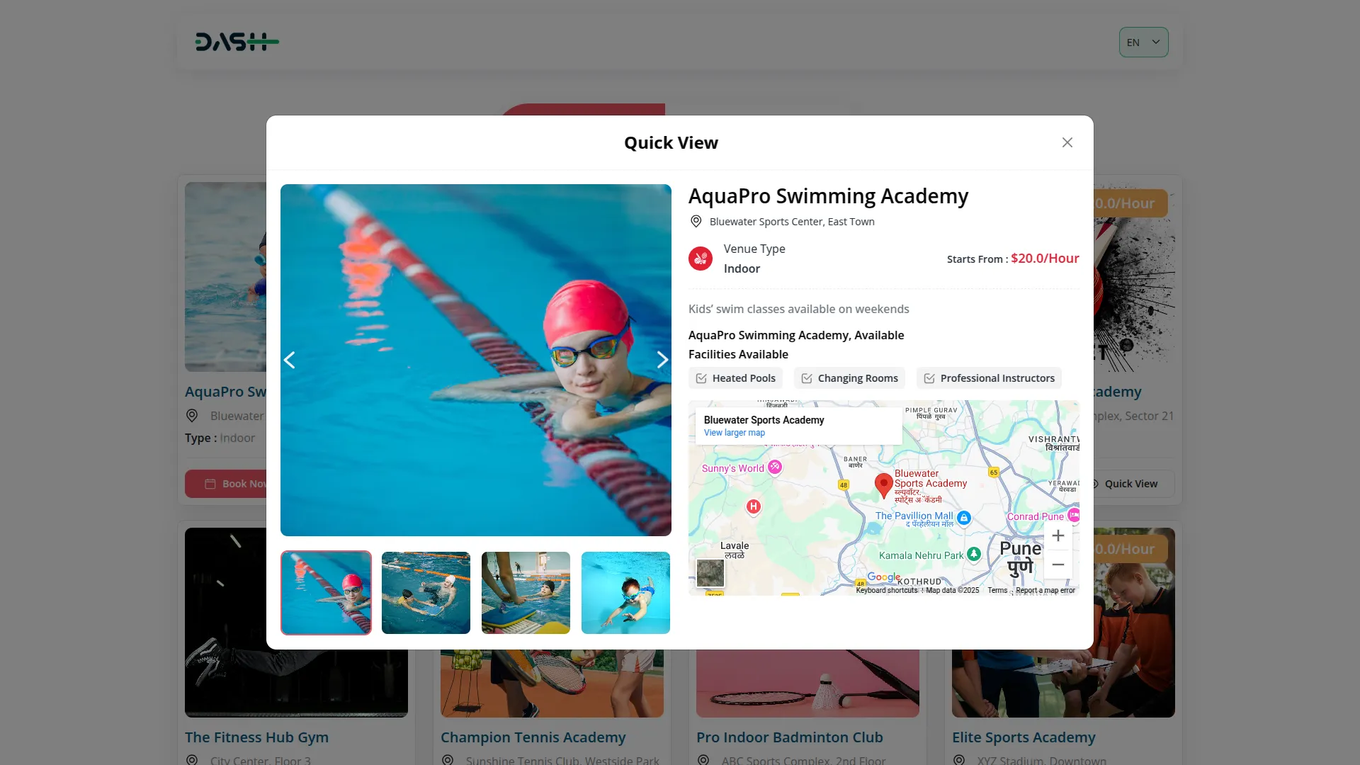The width and height of the screenshot is (1360, 765).
Task: Open the map Terms link
Action: 997,590
